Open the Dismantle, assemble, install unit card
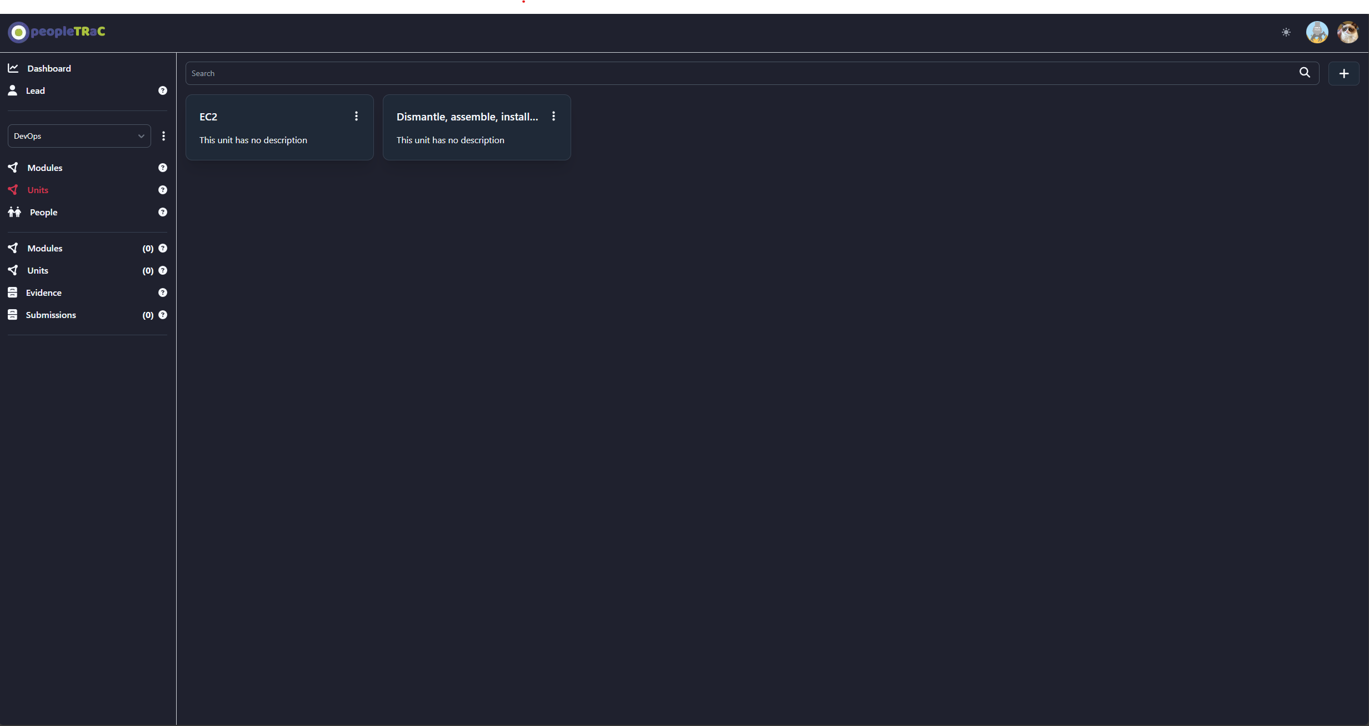Viewport: 1369px width, 726px height. pyautogui.click(x=477, y=127)
